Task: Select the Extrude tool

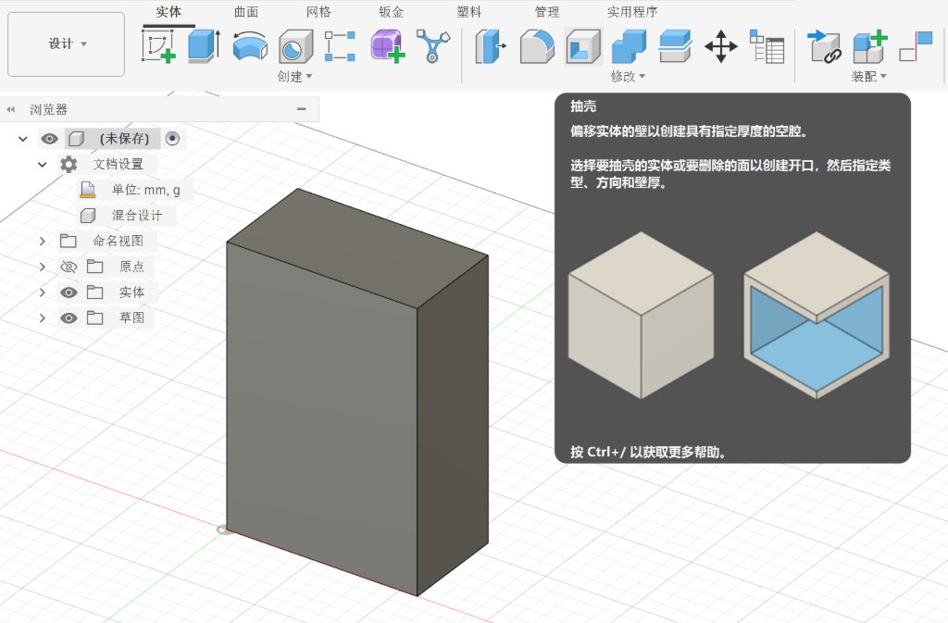Action: click(x=201, y=44)
